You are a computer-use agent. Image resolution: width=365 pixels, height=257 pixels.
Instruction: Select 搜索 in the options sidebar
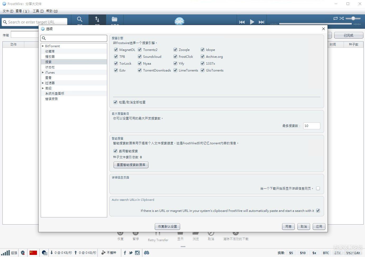[x=48, y=62]
